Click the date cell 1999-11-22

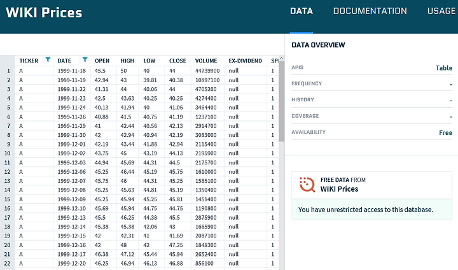pos(71,89)
